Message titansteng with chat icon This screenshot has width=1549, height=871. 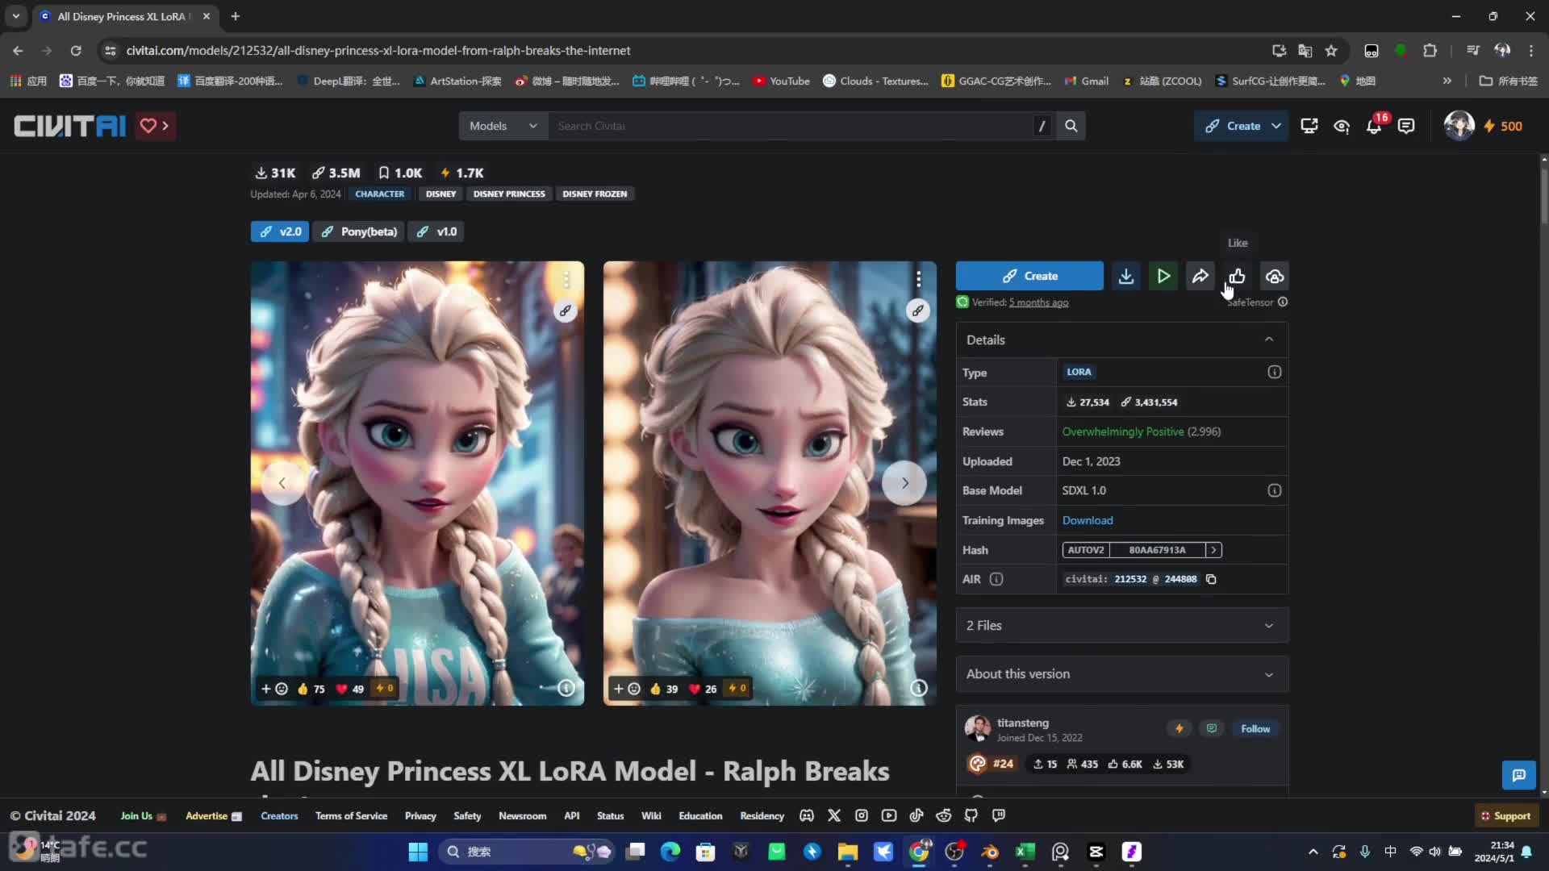click(x=1211, y=729)
